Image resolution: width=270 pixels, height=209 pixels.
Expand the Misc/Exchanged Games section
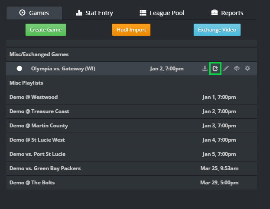tap(131, 54)
